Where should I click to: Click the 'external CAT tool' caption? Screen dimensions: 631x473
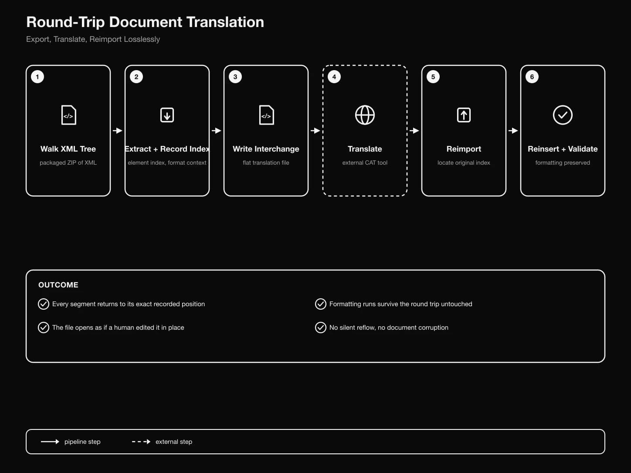pos(365,162)
